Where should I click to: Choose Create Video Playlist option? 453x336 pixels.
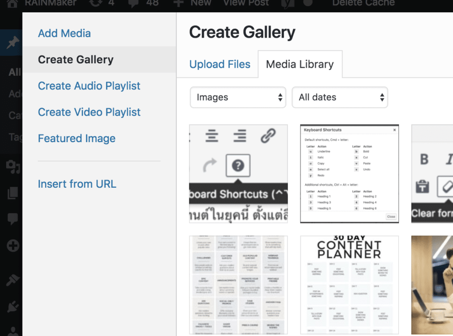[x=89, y=112]
